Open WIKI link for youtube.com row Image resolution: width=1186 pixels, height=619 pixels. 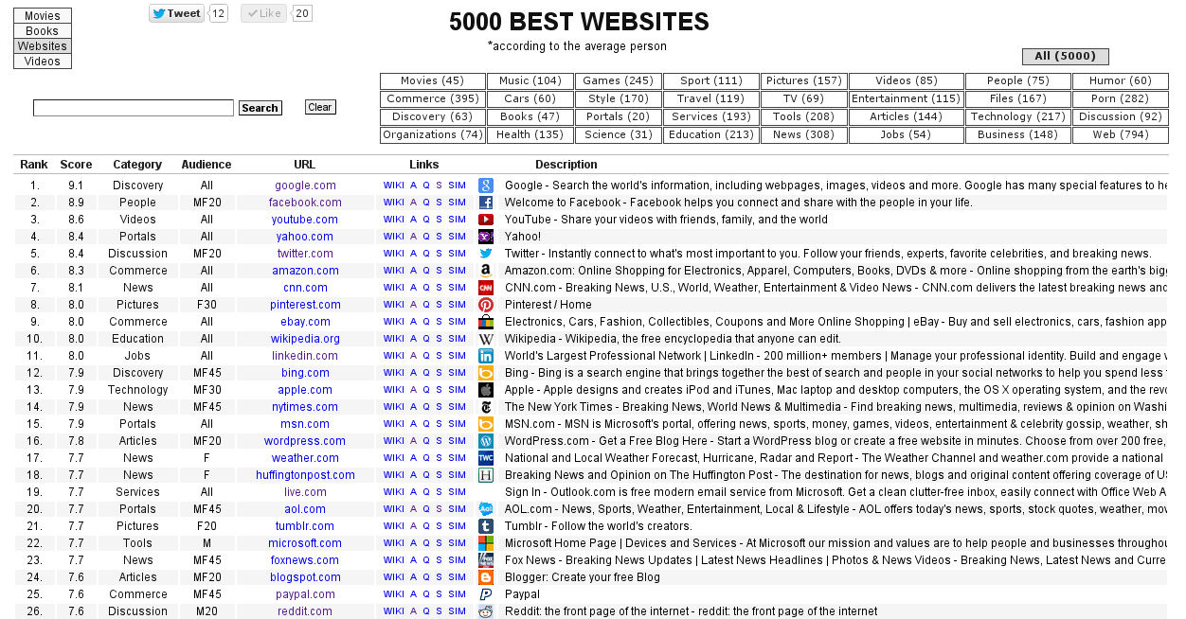[x=394, y=220]
